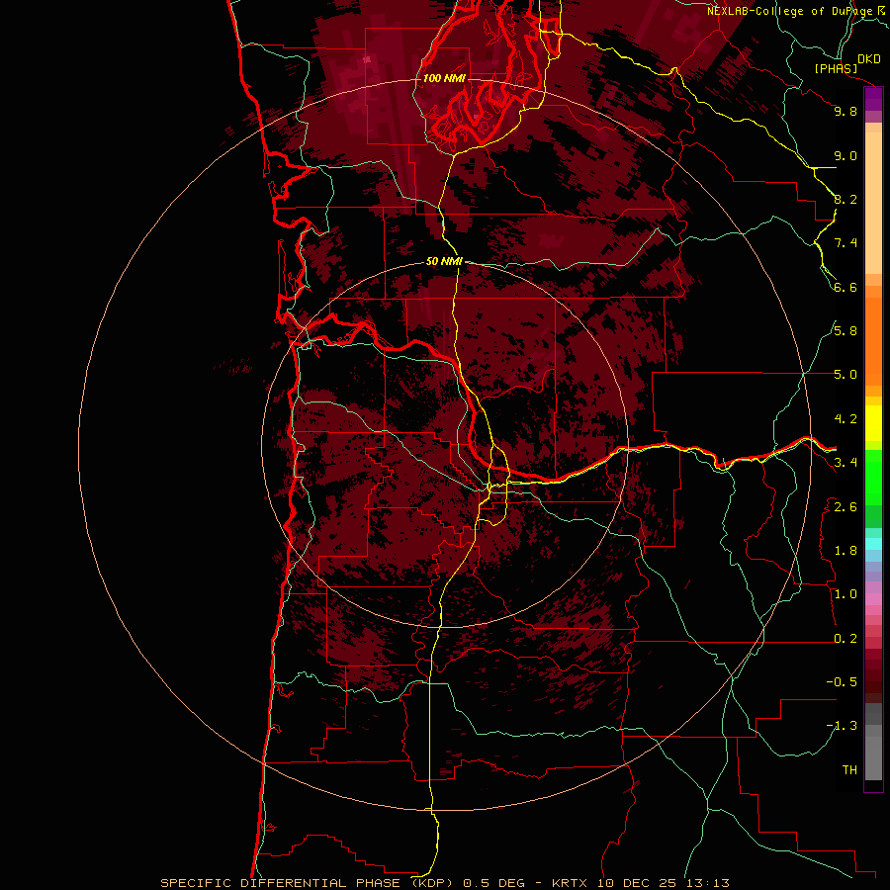Select the 9.0 value on the color scale
The width and height of the screenshot is (890, 890).
845,155
